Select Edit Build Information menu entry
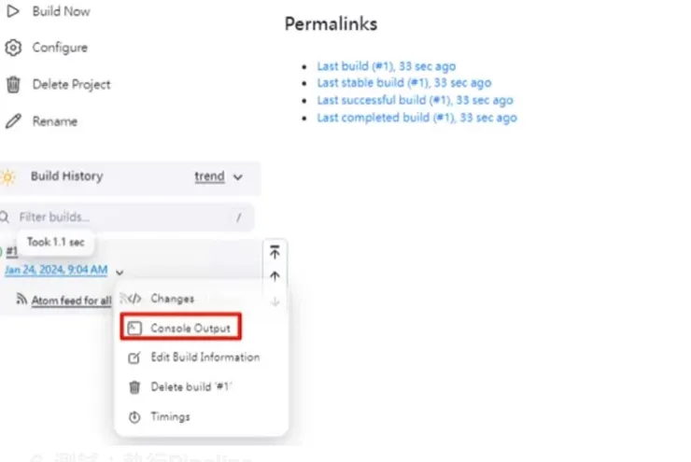Screen dimensions: 691x462 (x=205, y=357)
